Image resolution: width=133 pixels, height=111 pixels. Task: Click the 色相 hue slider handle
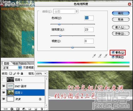pos(59,24)
